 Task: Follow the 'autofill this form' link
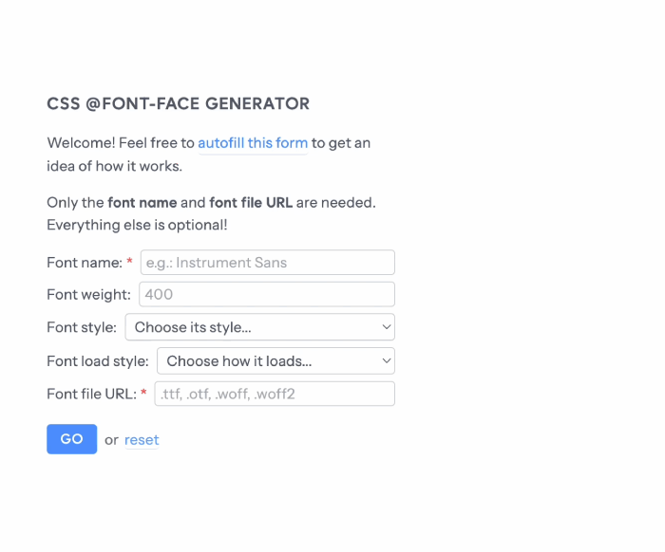click(253, 143)
